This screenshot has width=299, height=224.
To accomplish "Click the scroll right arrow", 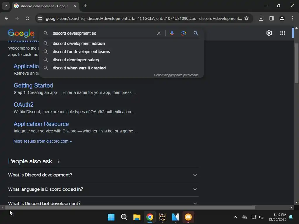I will pyautogui.click(x=291, y=207).
